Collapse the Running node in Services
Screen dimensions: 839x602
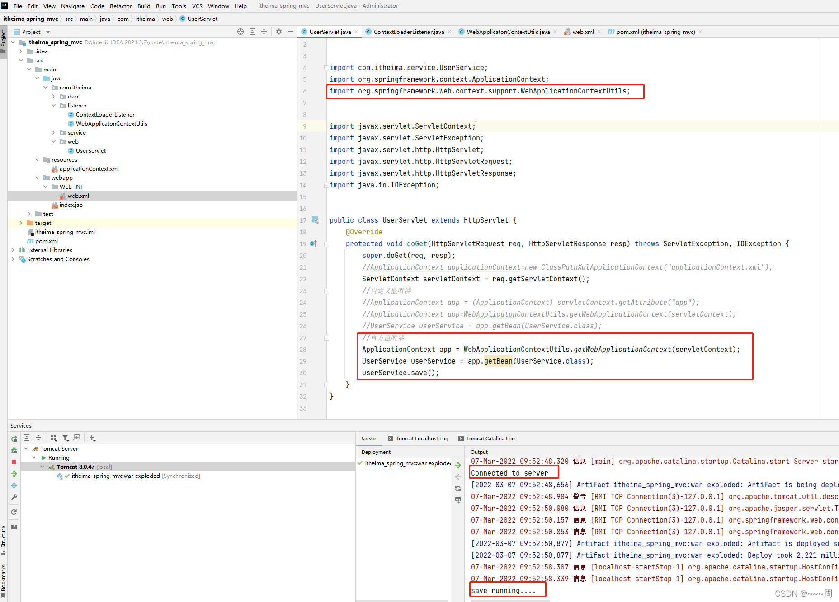click(x=34, y=457)
